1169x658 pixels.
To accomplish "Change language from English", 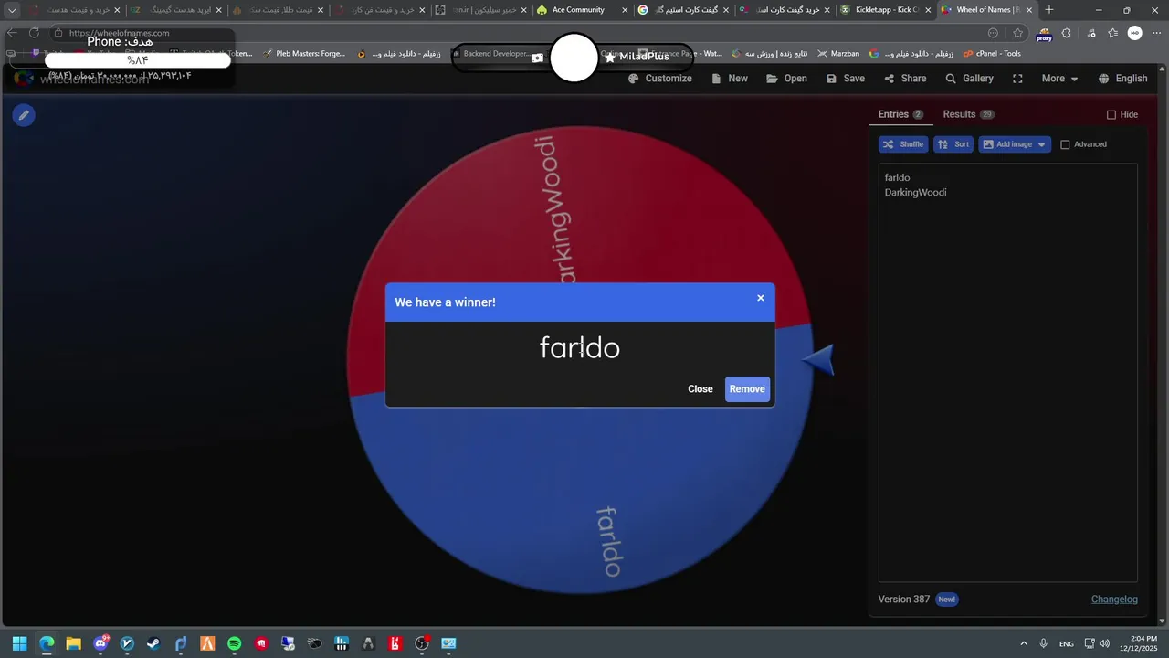I will [1122, 79].
